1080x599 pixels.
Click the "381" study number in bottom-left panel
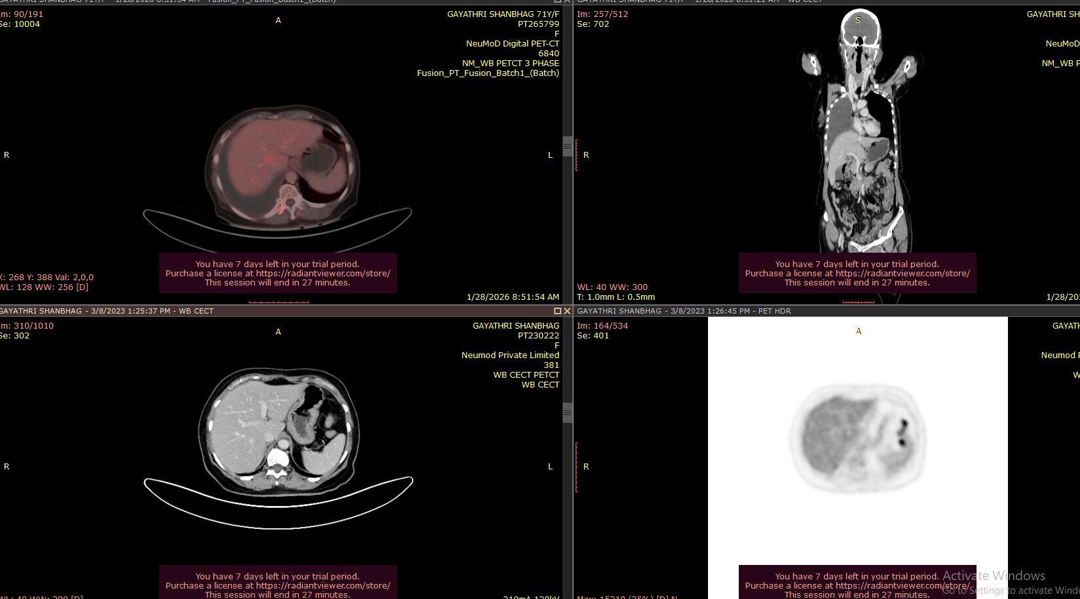click(551, 365)
